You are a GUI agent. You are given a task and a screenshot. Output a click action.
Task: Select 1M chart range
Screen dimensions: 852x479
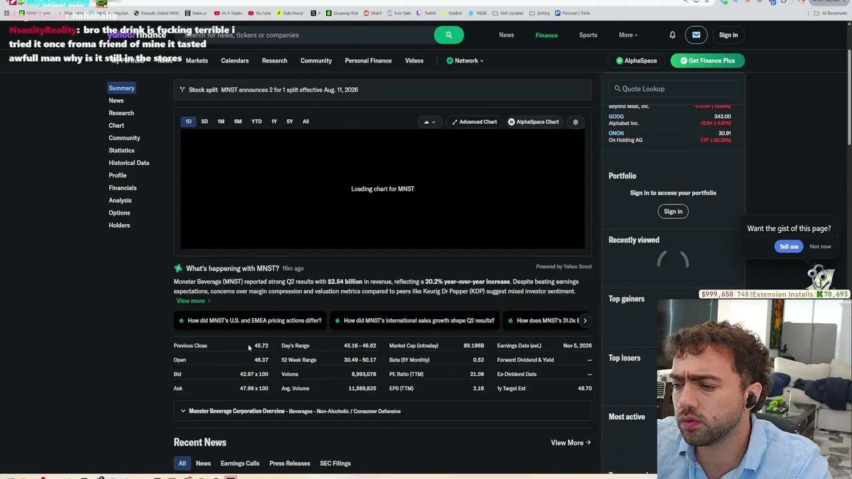click(221, 122)
